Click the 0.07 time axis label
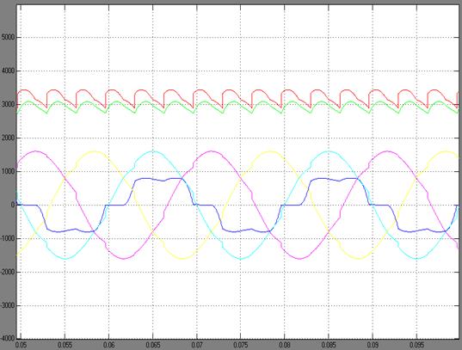The image size is (462, 350). pos(196,345)
